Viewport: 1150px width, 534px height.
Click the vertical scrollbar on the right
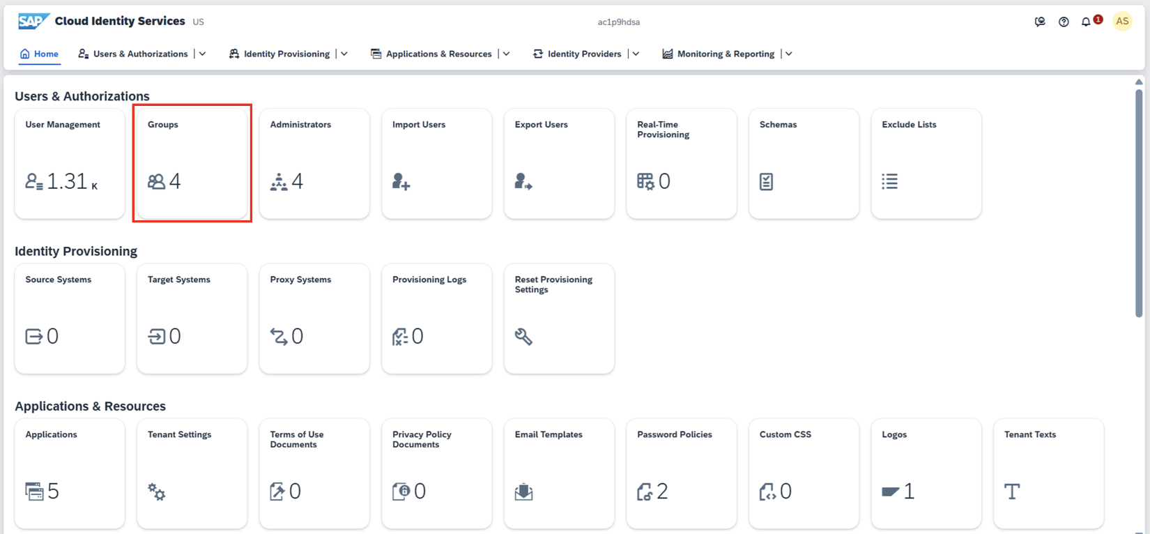tap(1139, 202)
